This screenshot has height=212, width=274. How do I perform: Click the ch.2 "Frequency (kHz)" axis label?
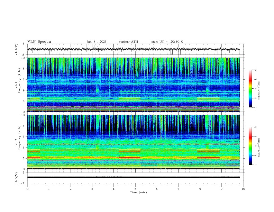tap(19, 138)
